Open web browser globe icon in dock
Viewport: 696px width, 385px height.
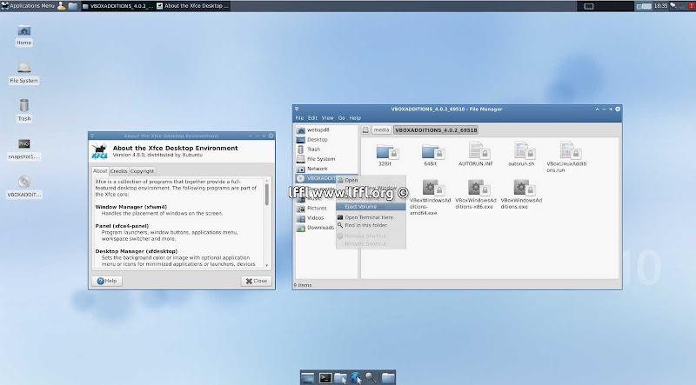pyautogui.click(x=356, y=377)
